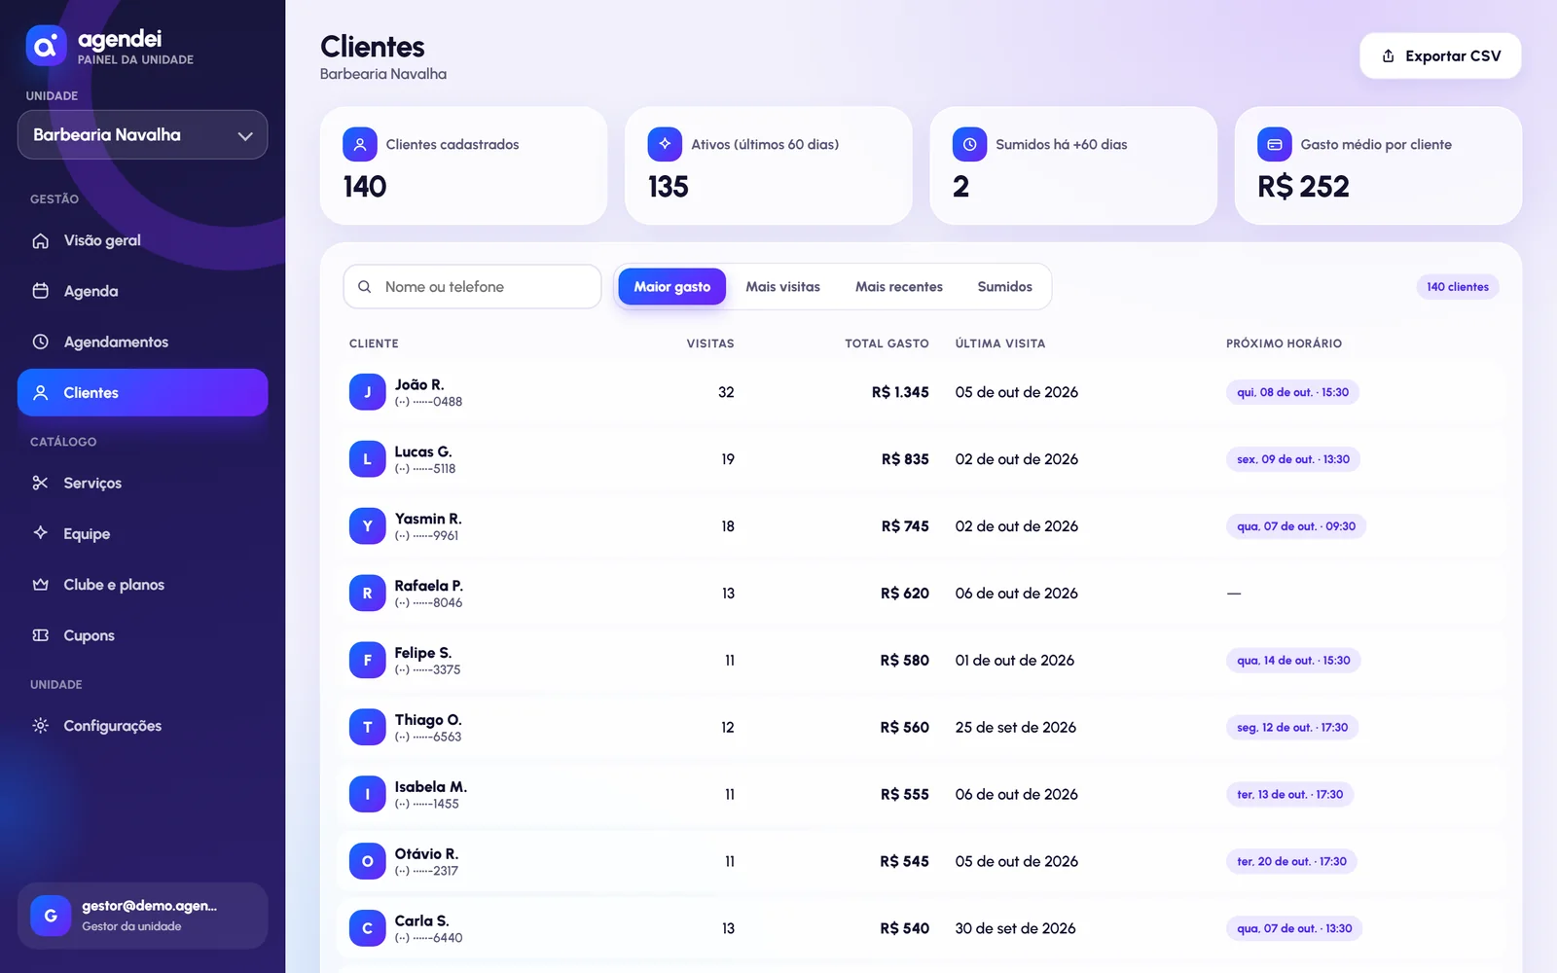
Task: Click the Gasto médio card icon
Action: coord(1275,144)
